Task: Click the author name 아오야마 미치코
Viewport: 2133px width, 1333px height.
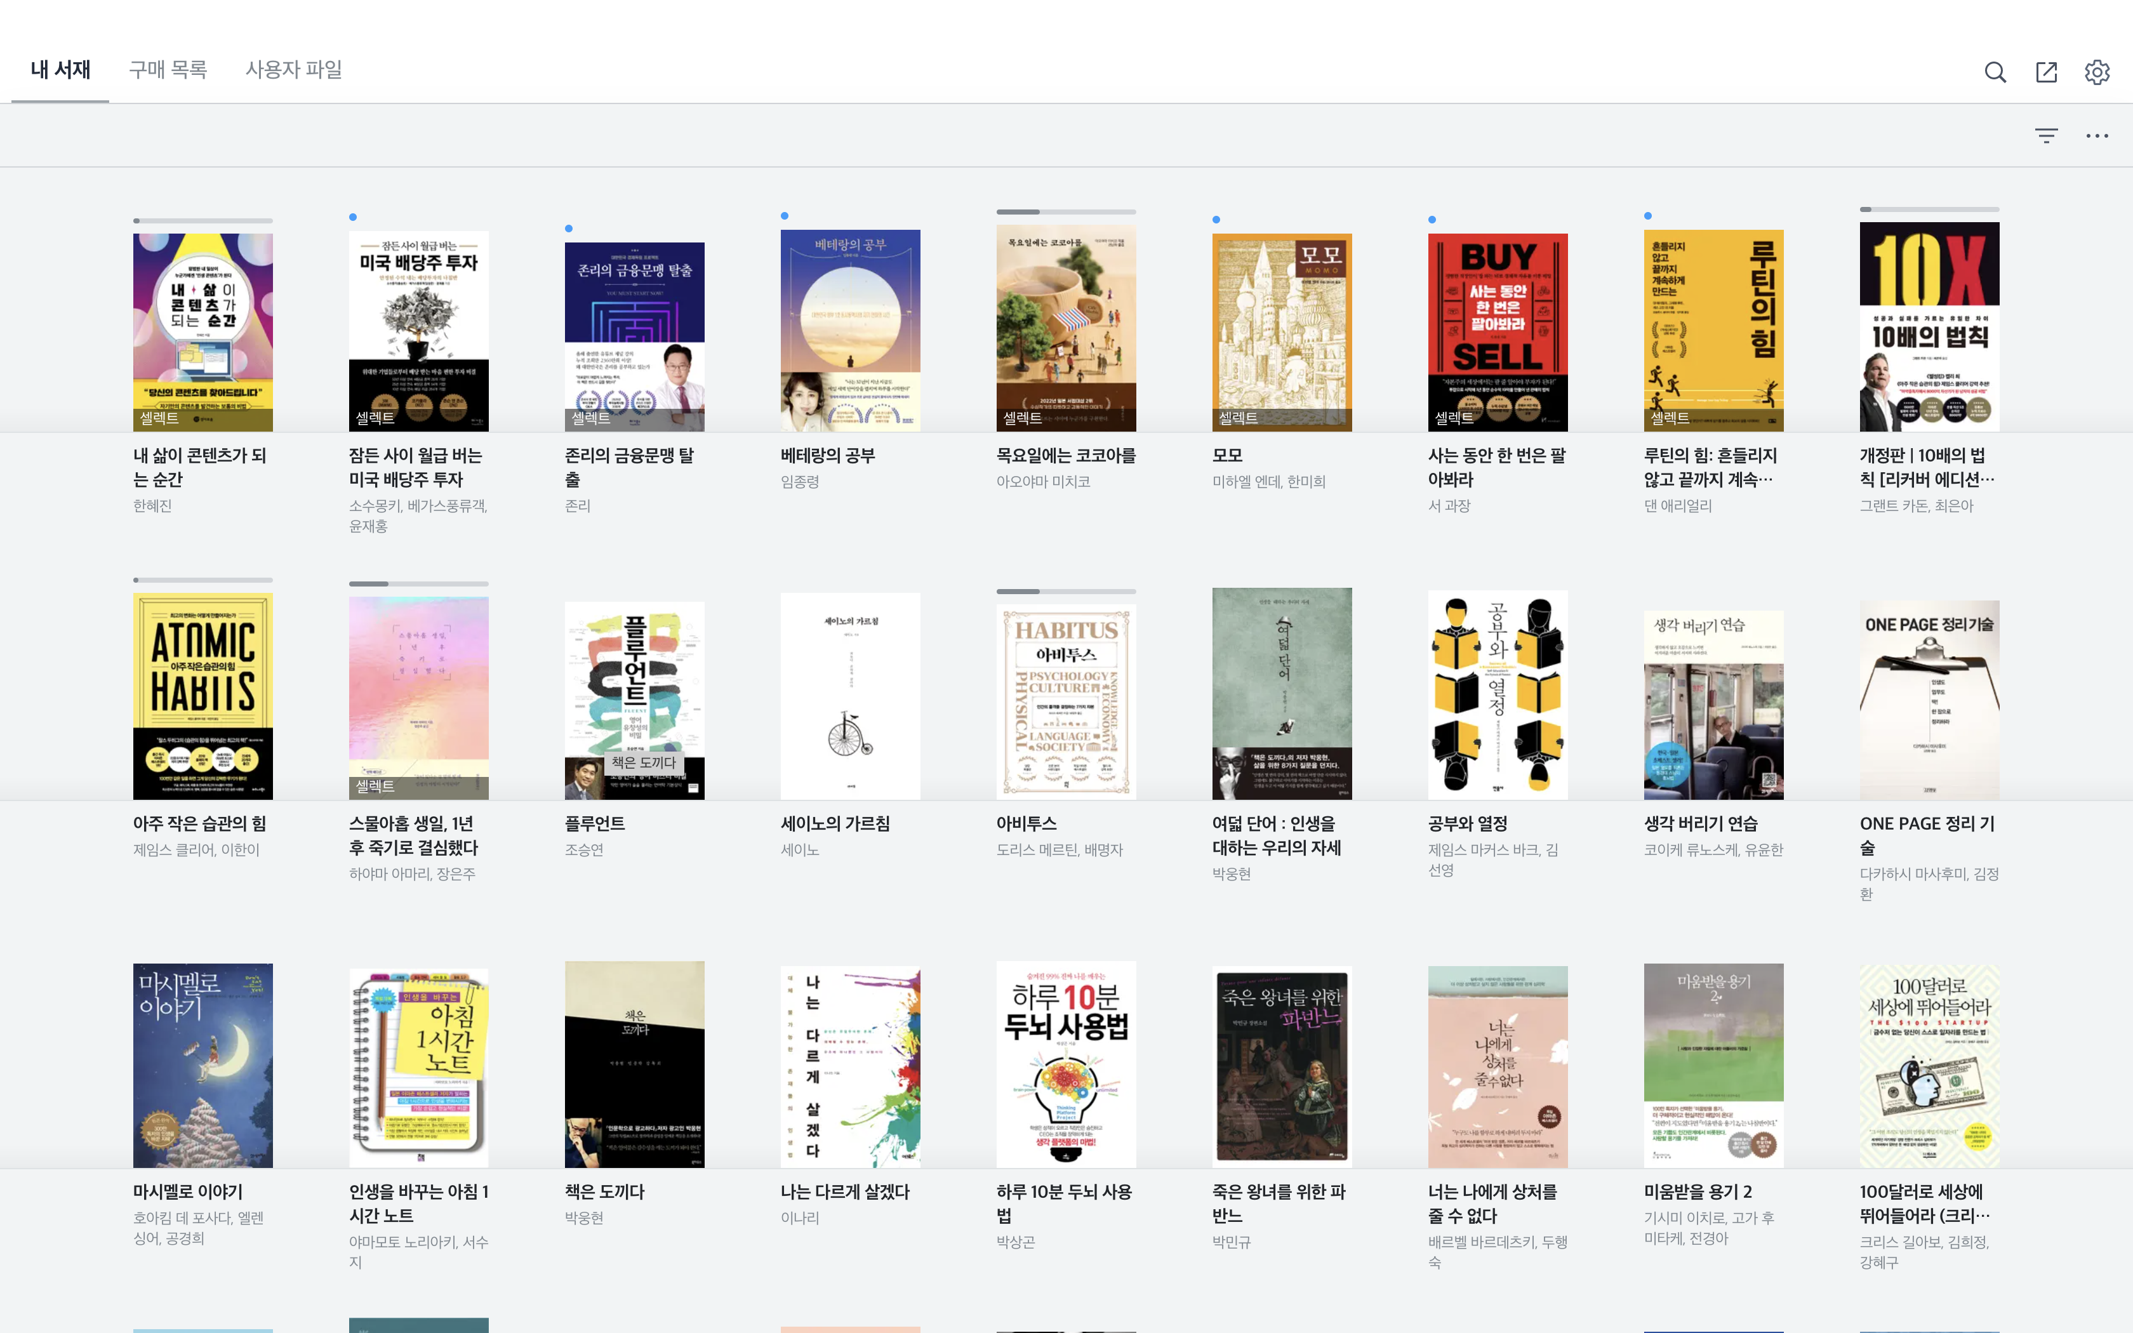Action: tap(1043, 481)
